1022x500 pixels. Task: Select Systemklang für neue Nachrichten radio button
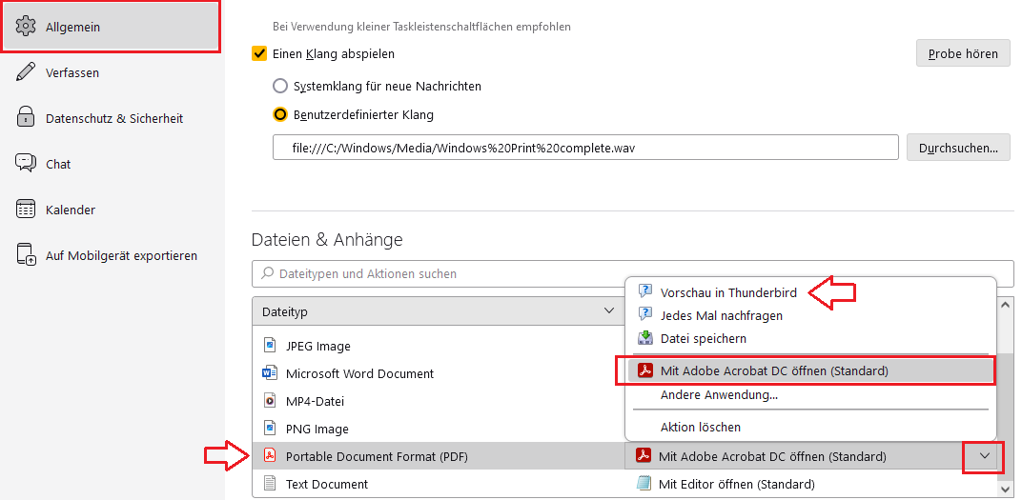(280, 86)
